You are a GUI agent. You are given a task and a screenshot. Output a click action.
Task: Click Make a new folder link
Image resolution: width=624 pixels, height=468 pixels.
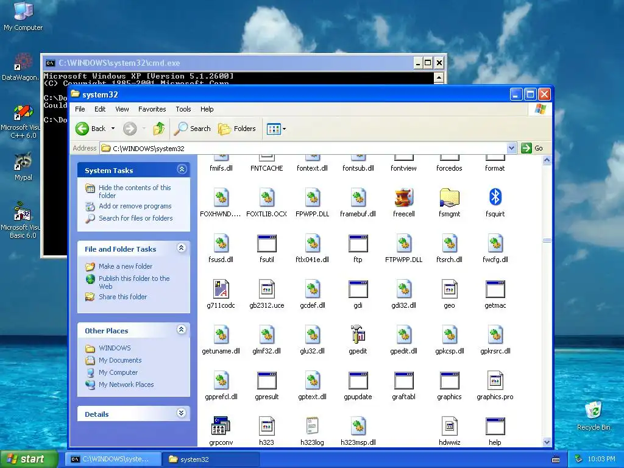[x=126, y=266]
